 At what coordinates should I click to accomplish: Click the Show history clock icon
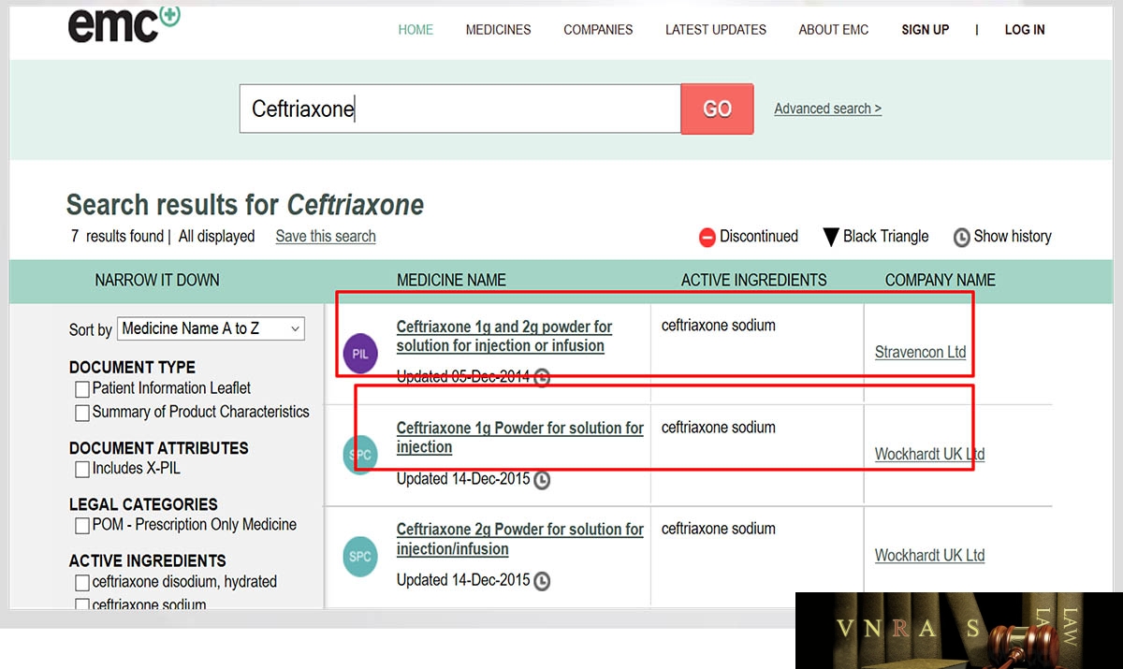[x=961, y=238]
